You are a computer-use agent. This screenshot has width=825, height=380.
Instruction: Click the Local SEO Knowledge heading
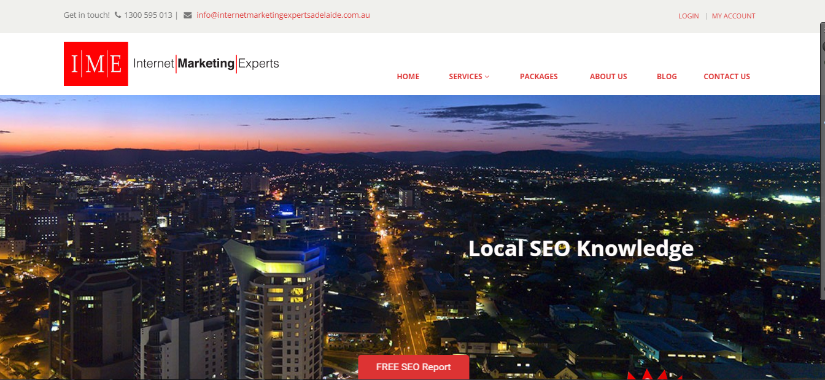(x=580, y=249)
